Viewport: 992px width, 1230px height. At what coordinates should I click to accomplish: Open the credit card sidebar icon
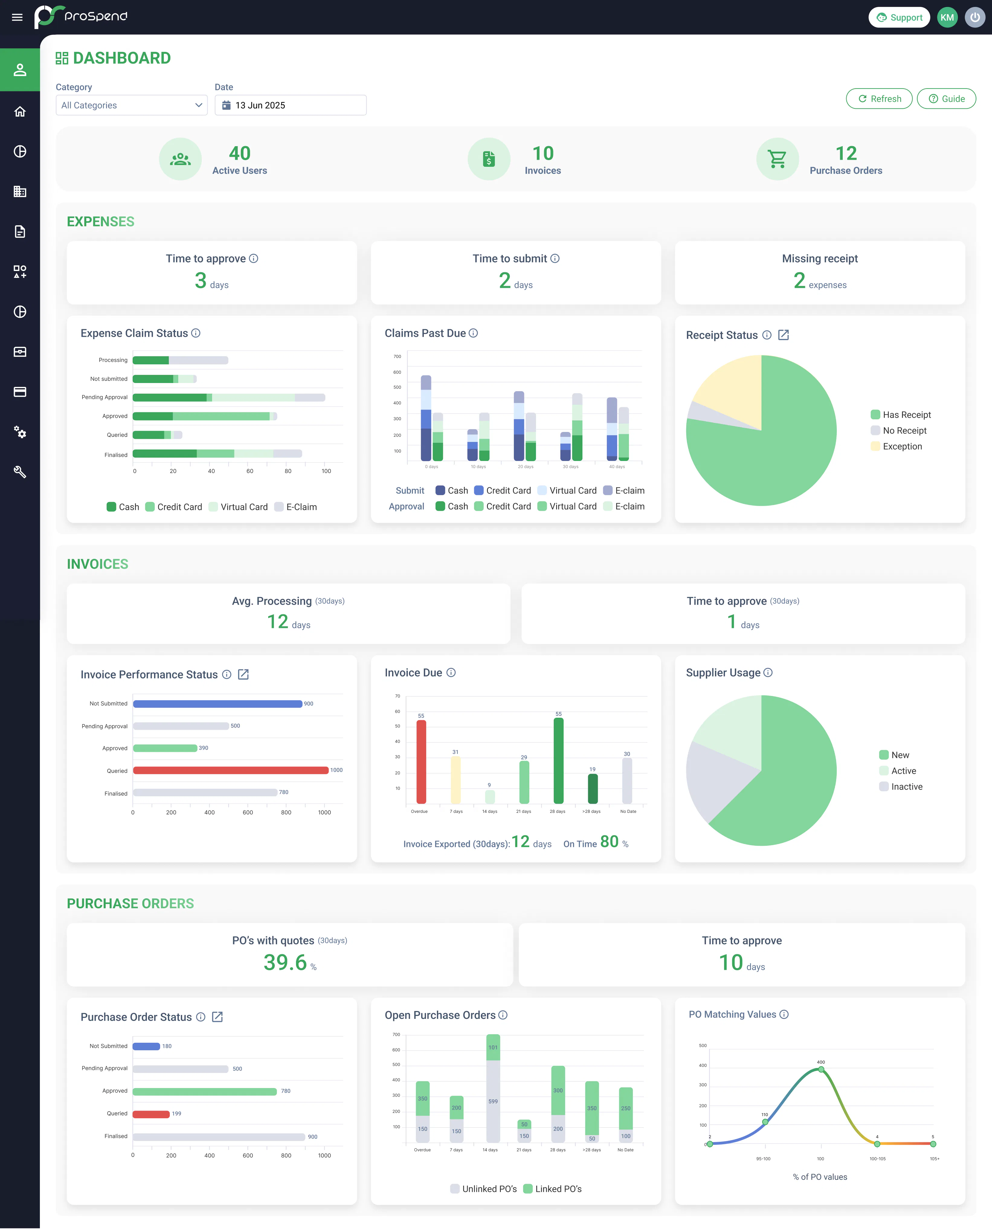coord(20,392)
